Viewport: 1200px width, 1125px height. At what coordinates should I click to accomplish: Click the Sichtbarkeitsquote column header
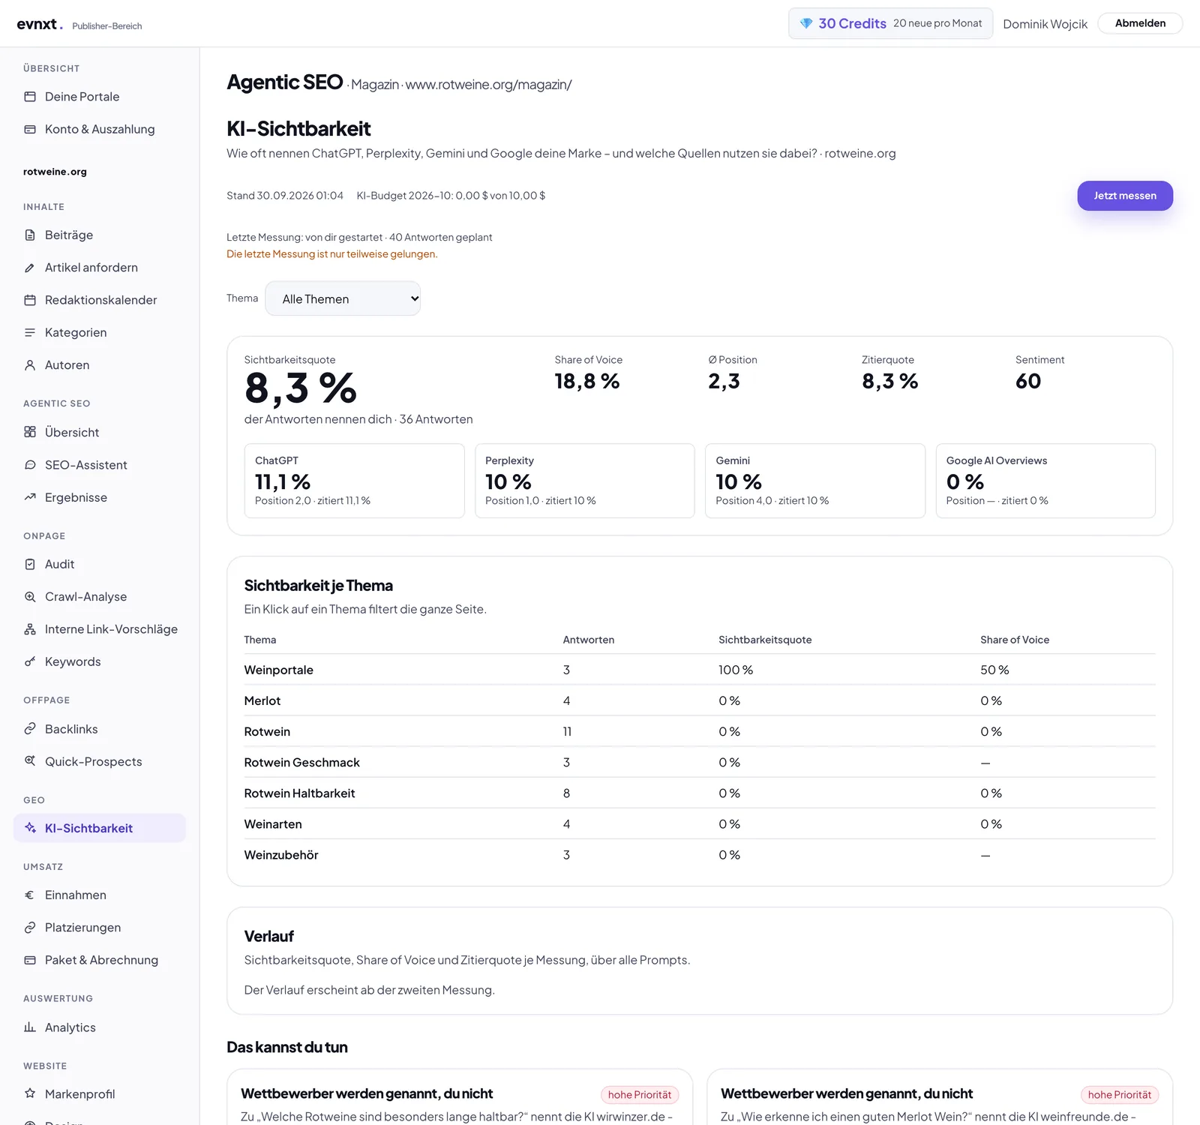point(765,640)
